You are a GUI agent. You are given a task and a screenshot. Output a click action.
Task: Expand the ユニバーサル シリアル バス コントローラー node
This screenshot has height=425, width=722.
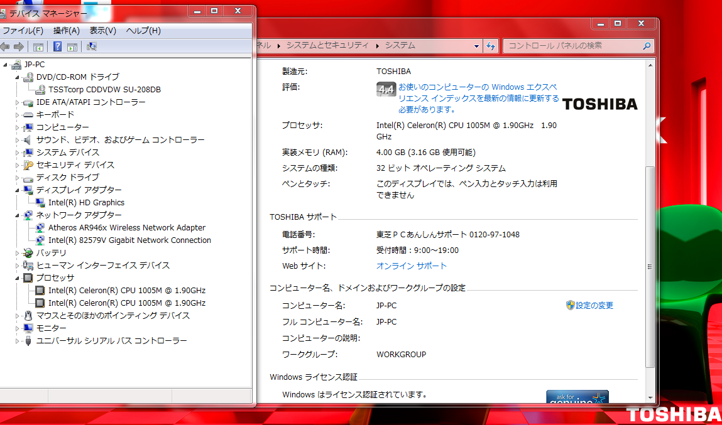[x=18, y=341]
